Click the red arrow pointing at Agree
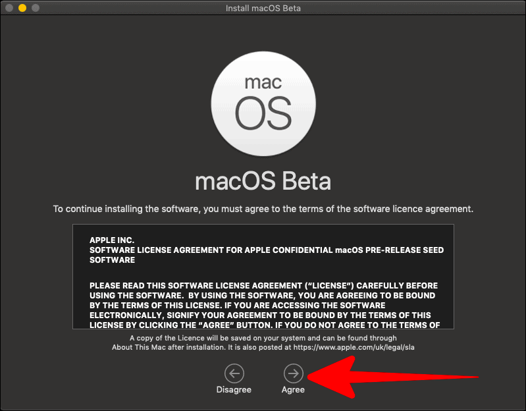Viewport: 526px width, 411px height. (x=393, y=377)
